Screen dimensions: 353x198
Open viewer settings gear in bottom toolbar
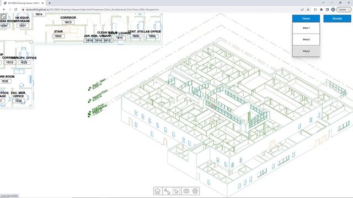pyautogui.click(x=195, y=191)
